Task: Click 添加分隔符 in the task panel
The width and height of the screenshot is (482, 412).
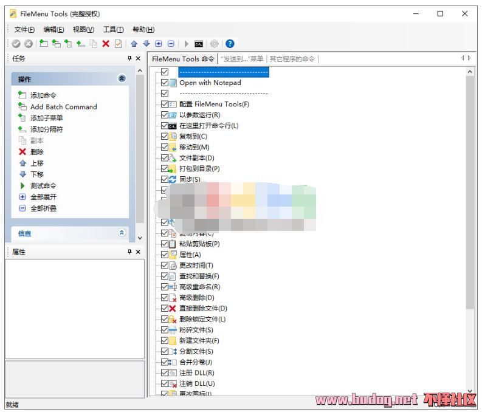Action: pyautogui.click(x=46, y=129)
